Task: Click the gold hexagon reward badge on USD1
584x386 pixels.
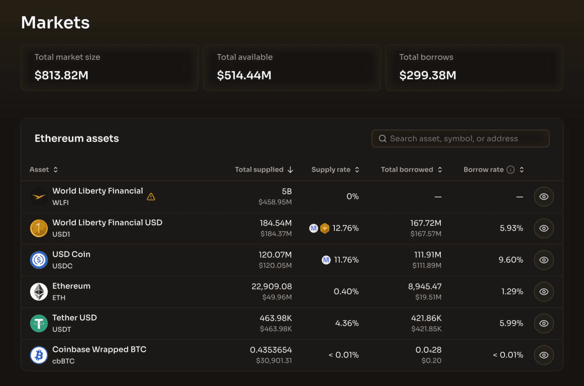Action: [324, 228]
